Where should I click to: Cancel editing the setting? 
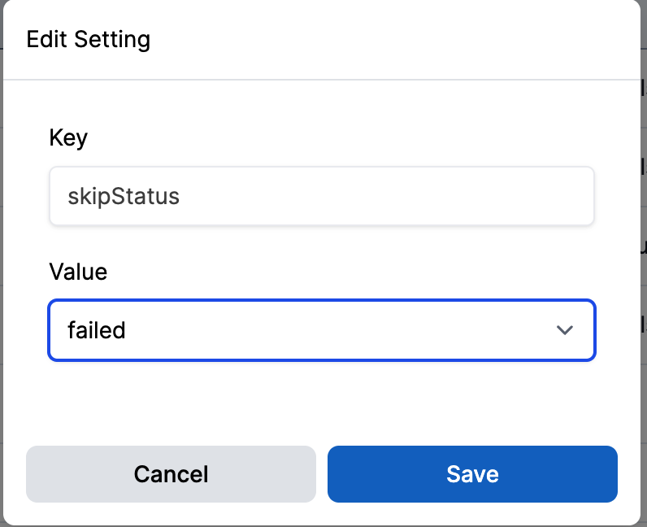click(x=171, y=473)
